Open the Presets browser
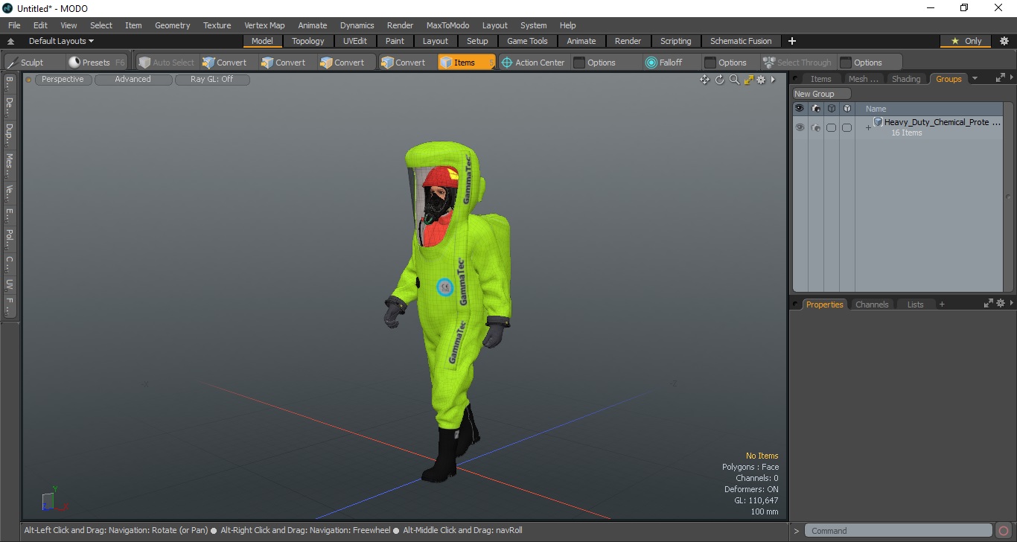1017x542 pixels. [96, 63]
